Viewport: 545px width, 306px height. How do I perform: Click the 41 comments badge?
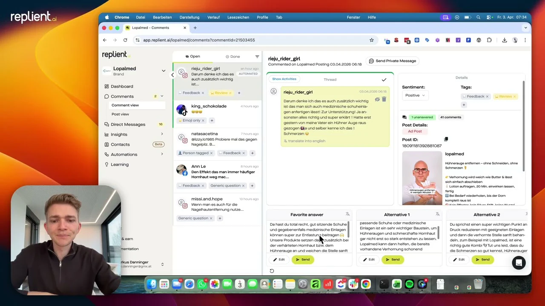(450, 117)
